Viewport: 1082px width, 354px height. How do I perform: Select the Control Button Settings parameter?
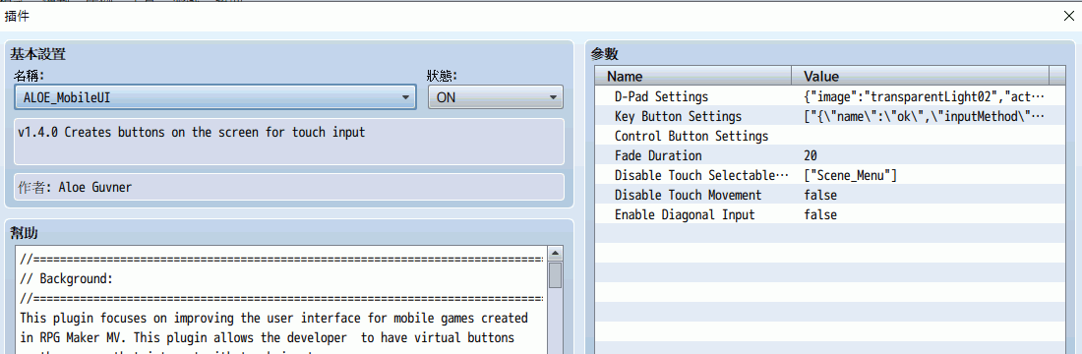(x=691, y=136)
